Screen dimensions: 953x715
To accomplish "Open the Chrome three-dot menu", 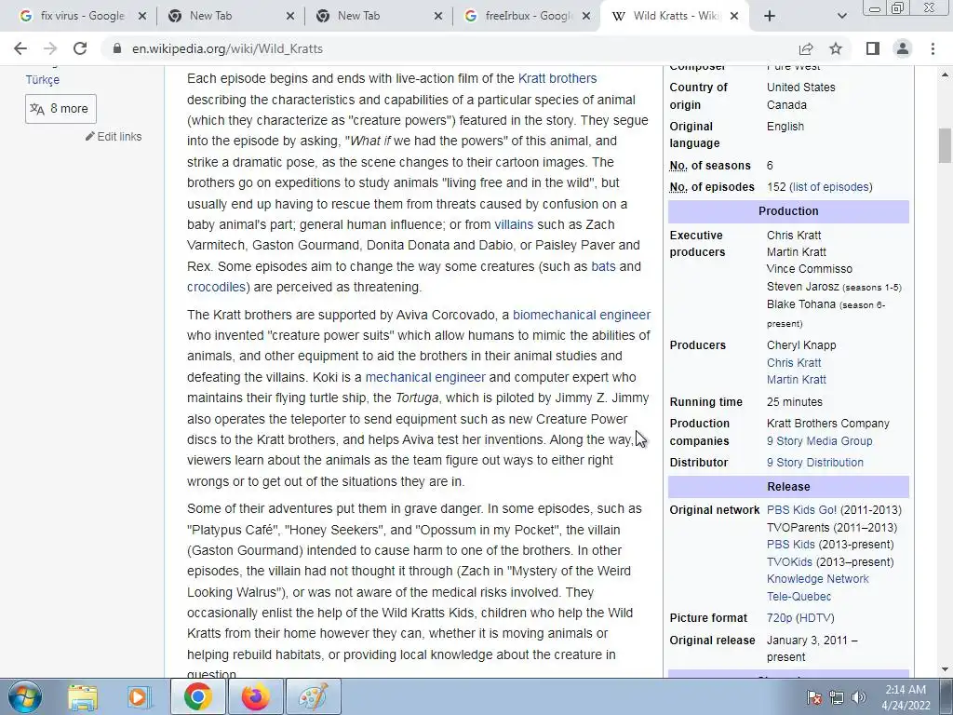I will click(933, 48).
